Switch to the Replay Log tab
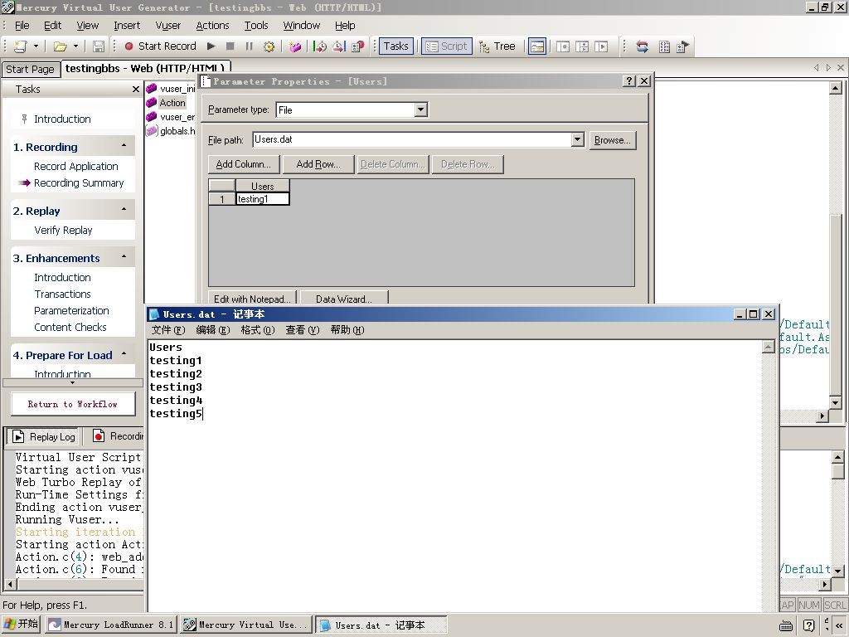The height and width of the screenshot is (637, 849). pos(45,436)
